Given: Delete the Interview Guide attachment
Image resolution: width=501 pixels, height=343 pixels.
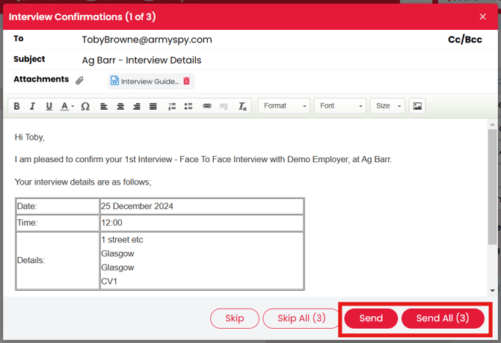Looking at the screenshot, I should [x=187, y=81].
